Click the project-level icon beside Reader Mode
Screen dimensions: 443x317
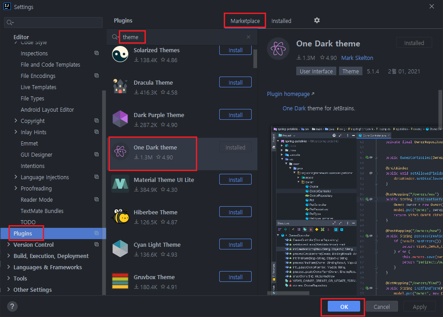[x=97, y=199]
